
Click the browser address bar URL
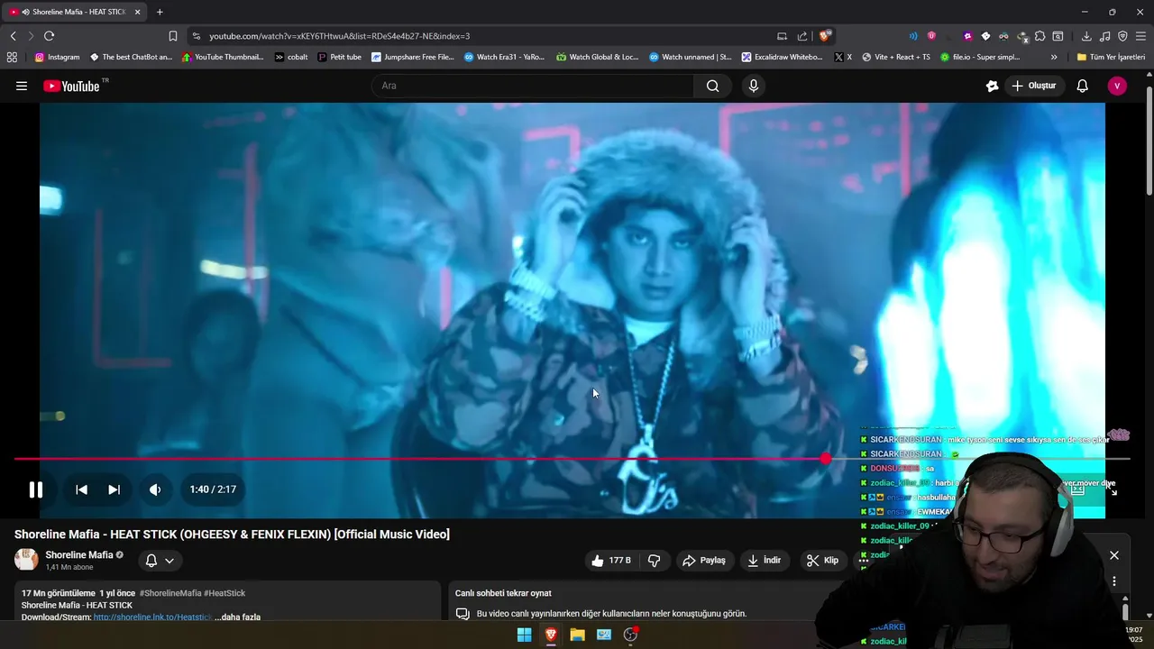tap(339, 36)
